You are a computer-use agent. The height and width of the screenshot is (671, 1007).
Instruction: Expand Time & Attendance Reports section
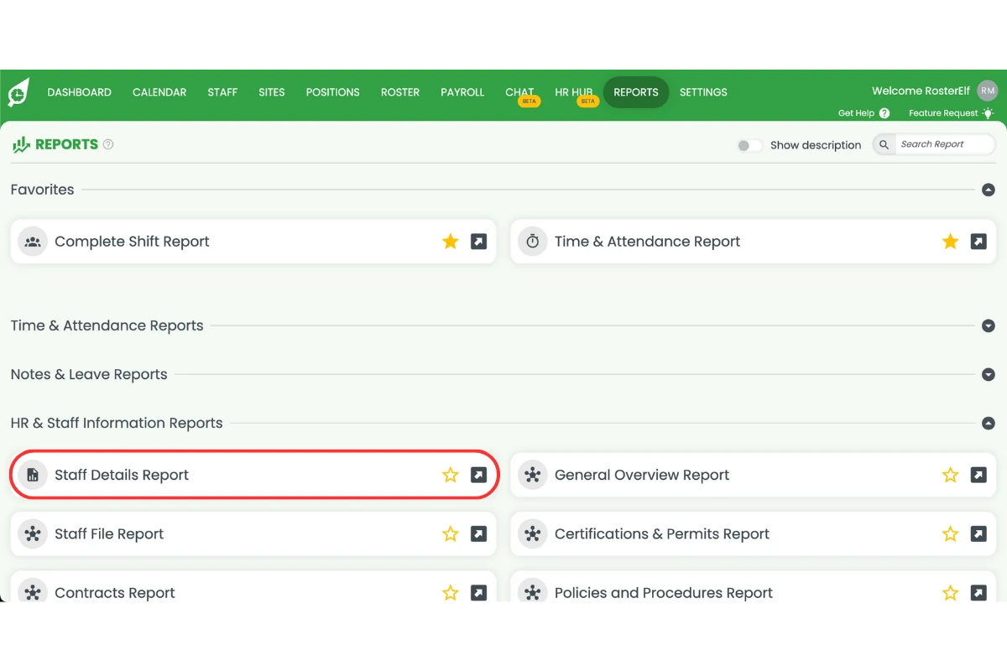point(988,325)
